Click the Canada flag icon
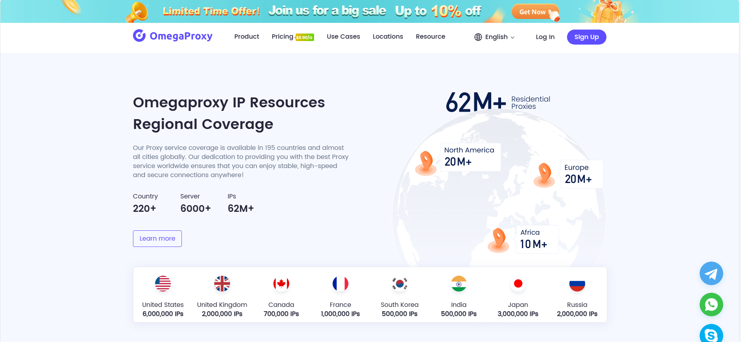The width and height of the screenshot is (741, 342). [281, 284]
